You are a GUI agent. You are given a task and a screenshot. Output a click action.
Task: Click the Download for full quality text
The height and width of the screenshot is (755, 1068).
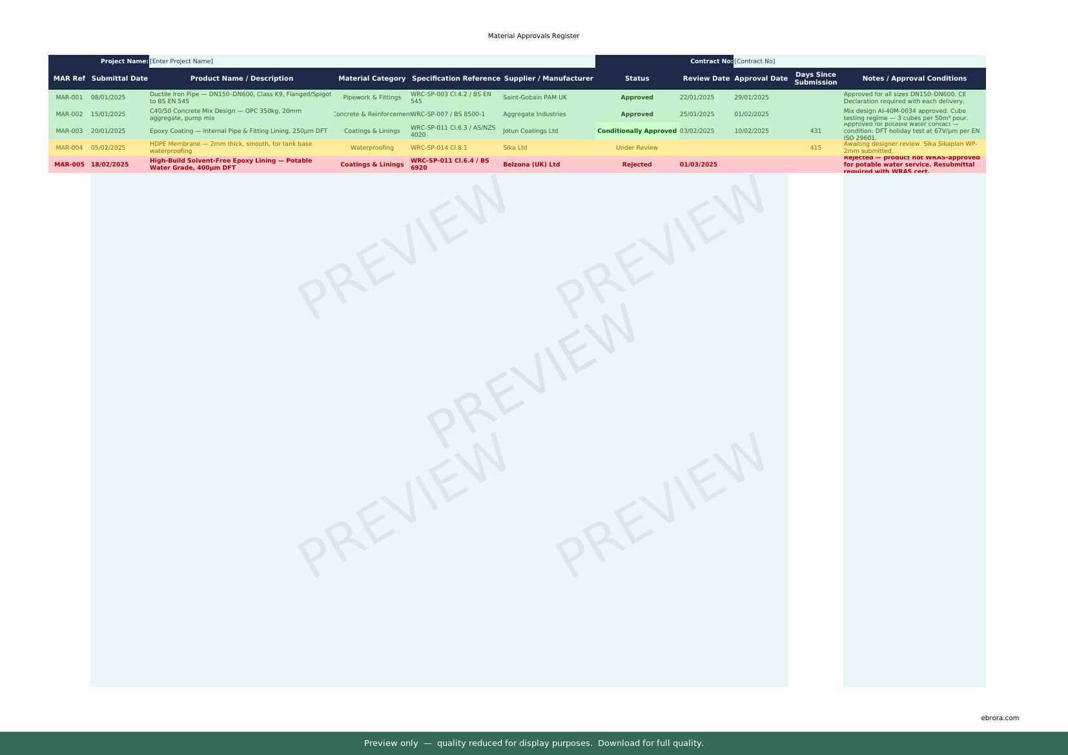click(650, 743)
